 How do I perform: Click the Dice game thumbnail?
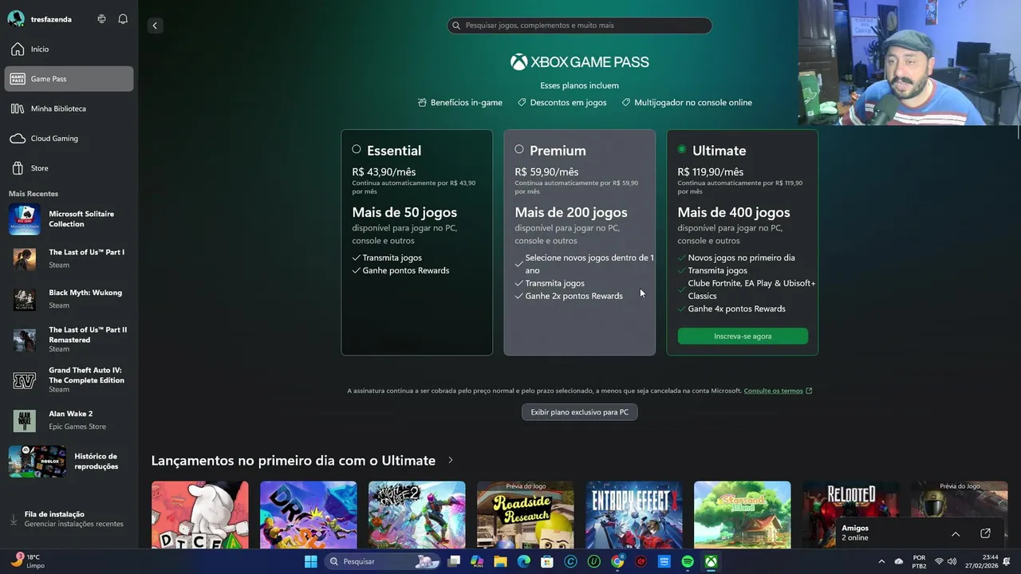pyautogui.click(x=200, y=515)
